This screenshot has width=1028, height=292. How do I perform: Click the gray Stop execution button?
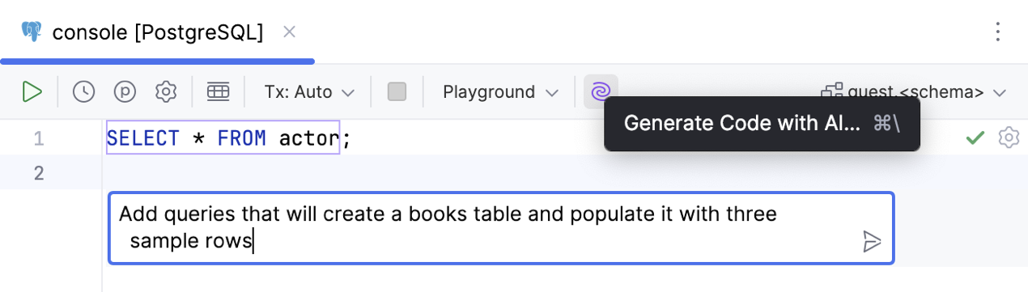[x=397, y=91]
